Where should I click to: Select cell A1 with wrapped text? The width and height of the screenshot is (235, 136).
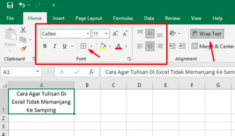click(41, 102)
